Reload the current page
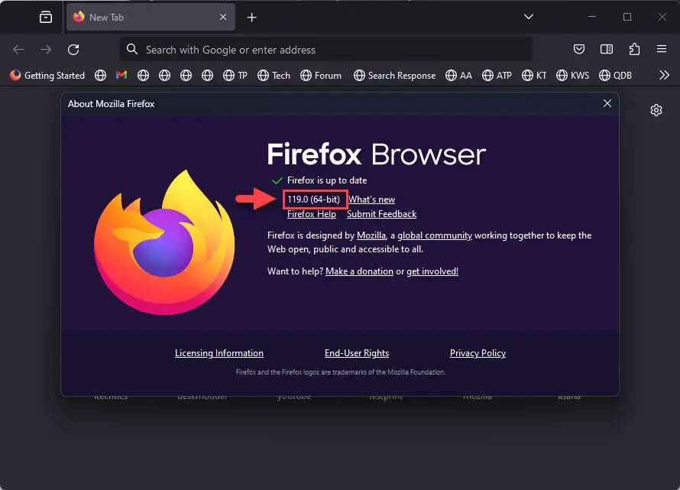This screenshot has height=490, width=680. tap(73, 50)
